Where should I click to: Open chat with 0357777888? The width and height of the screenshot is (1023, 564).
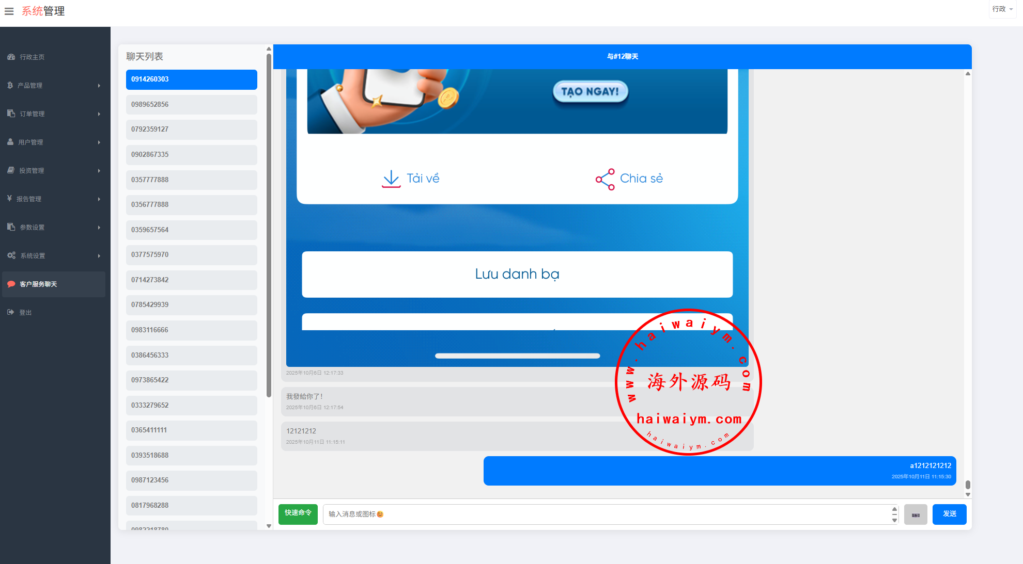tap(191, 180)
